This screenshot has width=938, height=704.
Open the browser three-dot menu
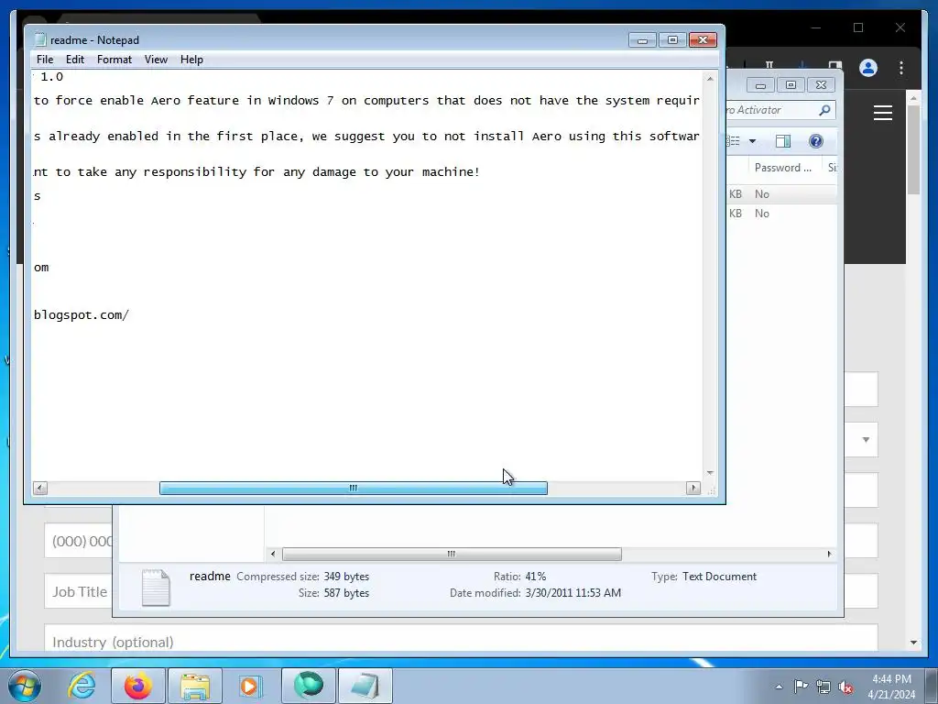[x=901, y=68]
